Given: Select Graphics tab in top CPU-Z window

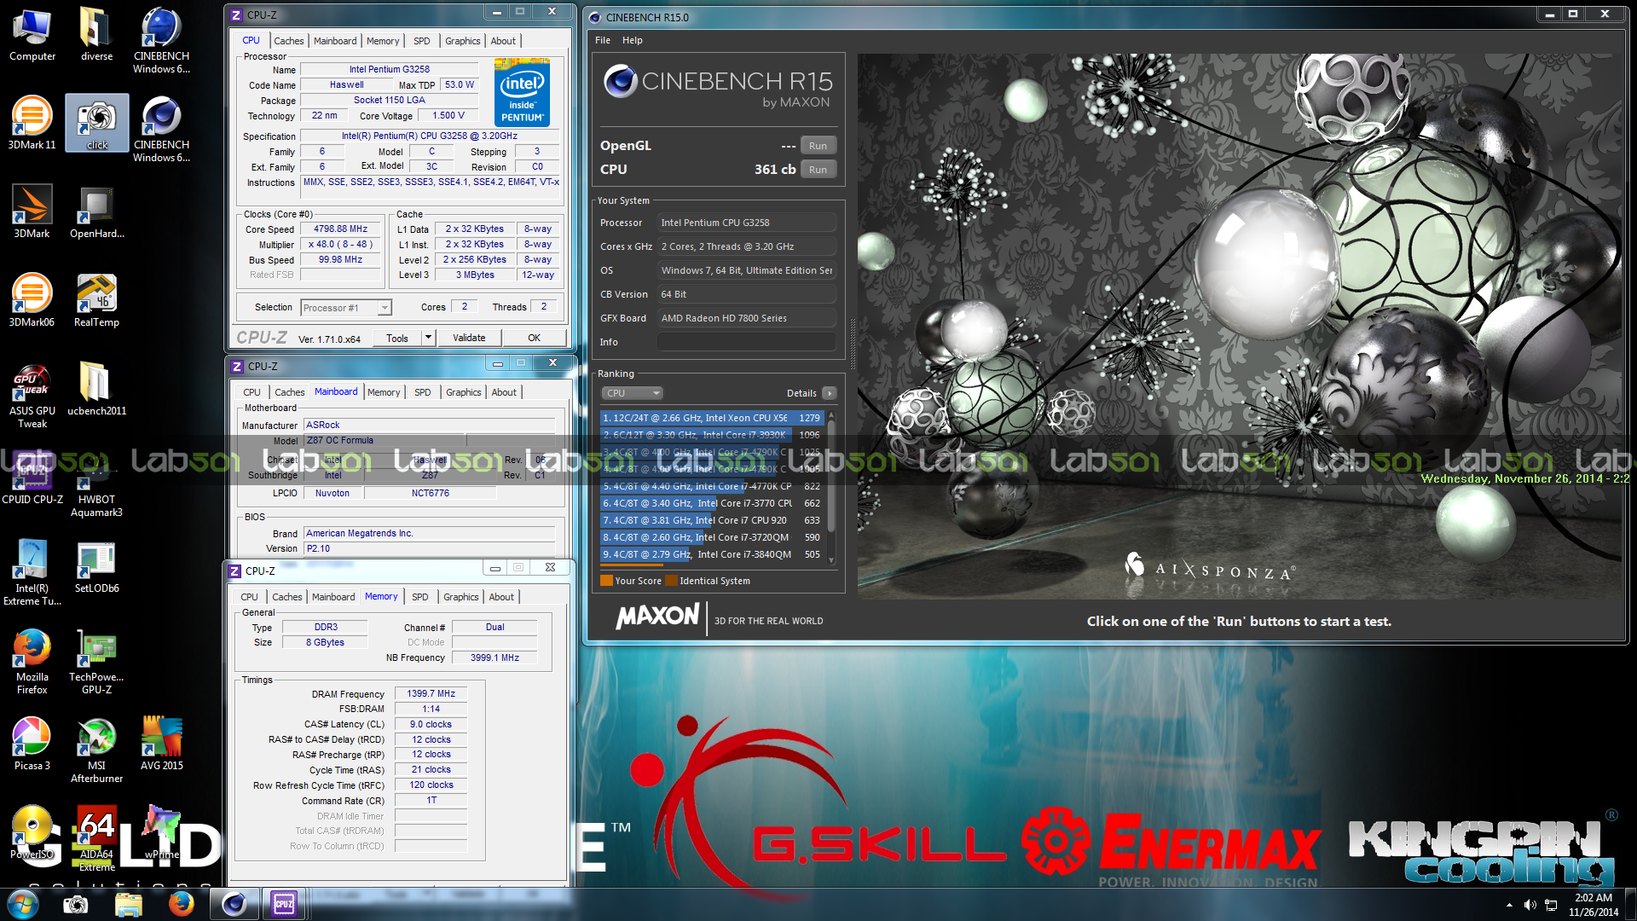Looking at the screenshot, I should click(462, 41).
